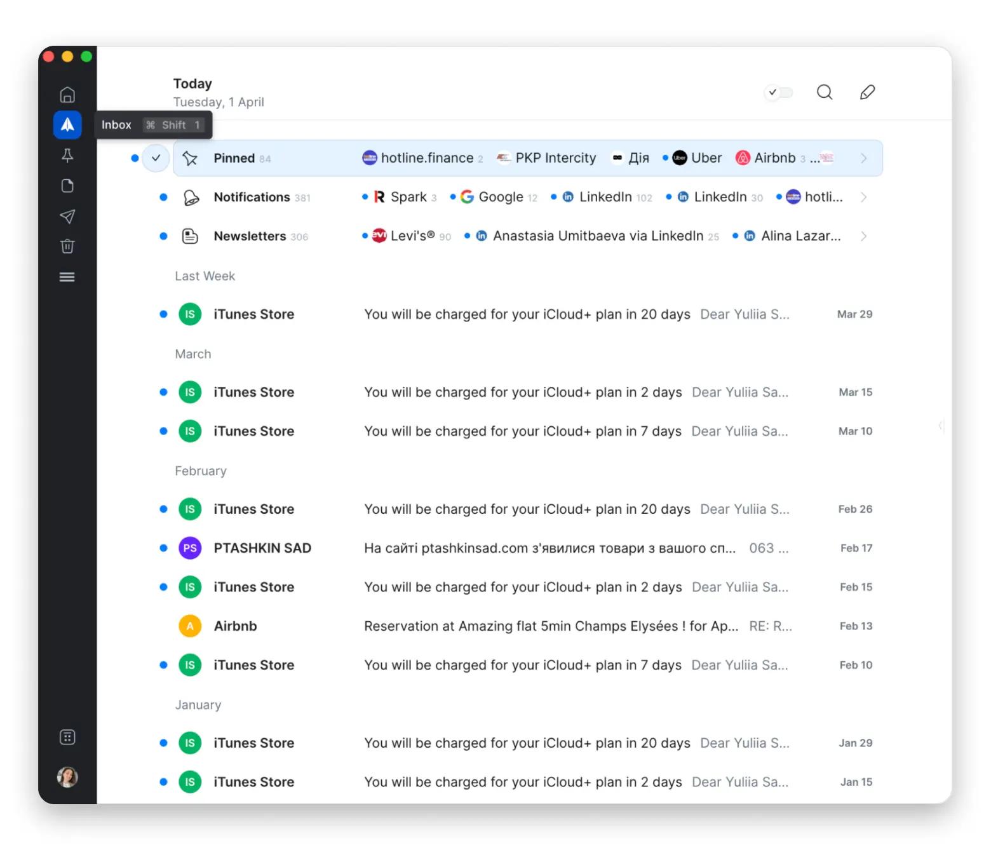Open the Trash folder in sidebar
The height and width of the screenshot is (855, 991).
(x=67, y=246)
